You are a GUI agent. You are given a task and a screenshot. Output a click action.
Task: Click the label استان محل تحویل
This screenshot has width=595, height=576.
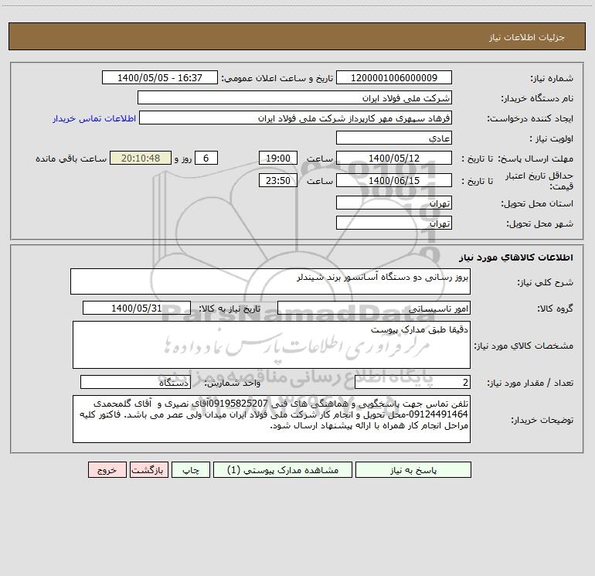click(x=537, y=203)
